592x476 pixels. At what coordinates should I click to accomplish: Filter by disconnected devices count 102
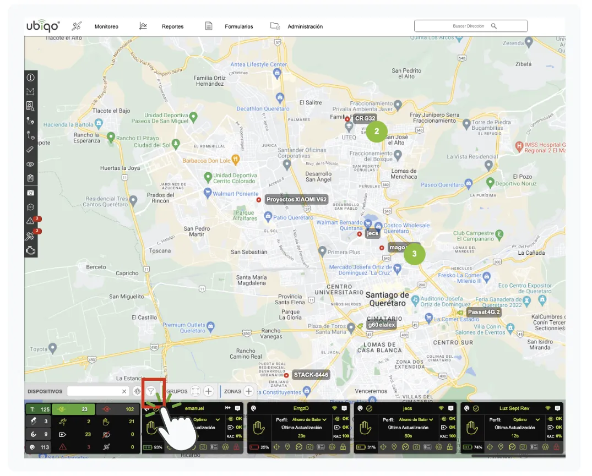(x=118, y=409)
